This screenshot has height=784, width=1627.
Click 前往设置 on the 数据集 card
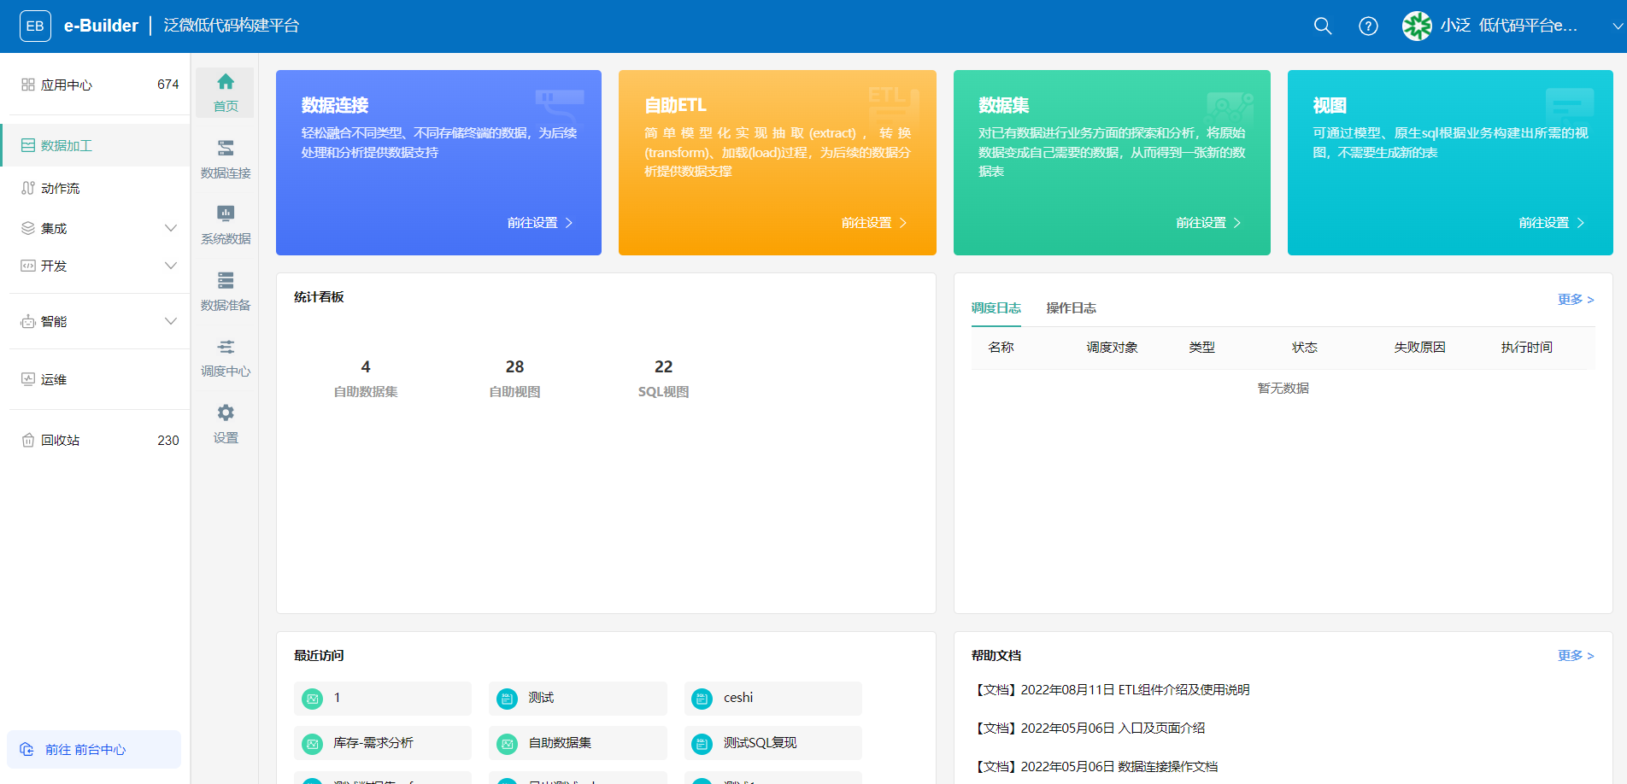point(1209,222)
